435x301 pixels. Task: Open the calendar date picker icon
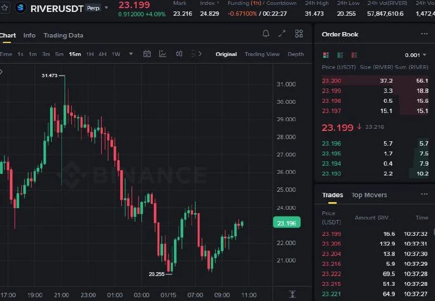pos(147,54)
